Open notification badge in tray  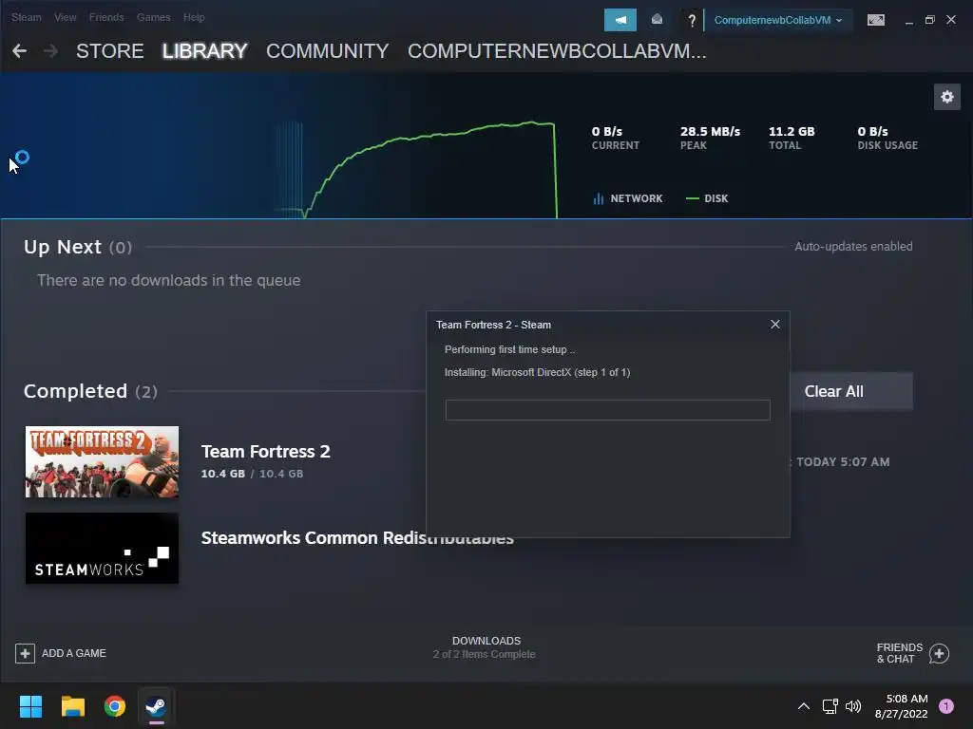(x=946, y=706)
